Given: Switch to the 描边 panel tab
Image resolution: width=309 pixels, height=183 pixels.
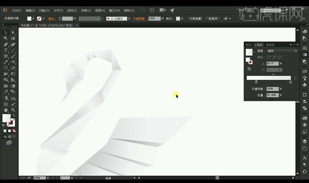Looking at the screenshot, I should [x=249, y=45].
